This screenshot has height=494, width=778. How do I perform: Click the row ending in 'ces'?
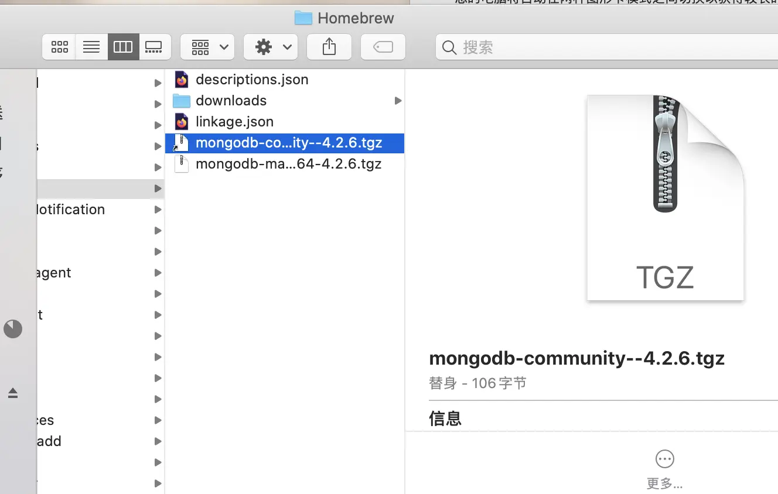pyautogui.click(x=101, y=420)
